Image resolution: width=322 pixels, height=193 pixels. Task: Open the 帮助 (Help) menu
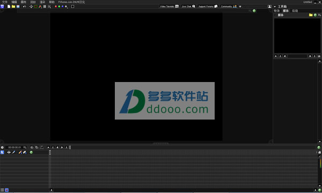52,2
